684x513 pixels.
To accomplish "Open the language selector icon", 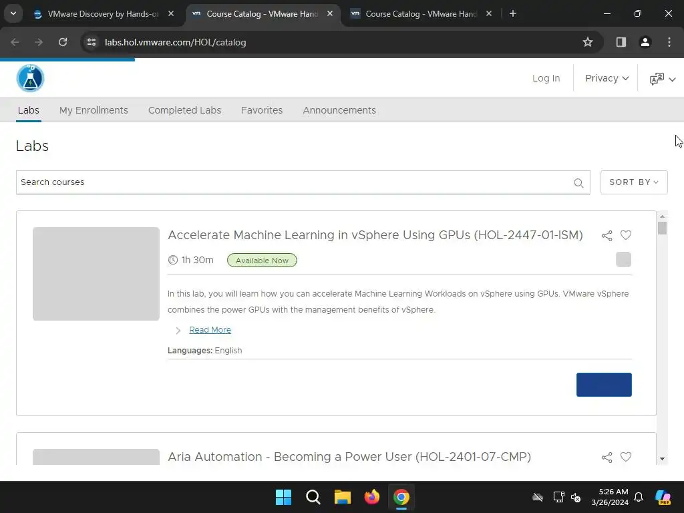I will [662, 79].
